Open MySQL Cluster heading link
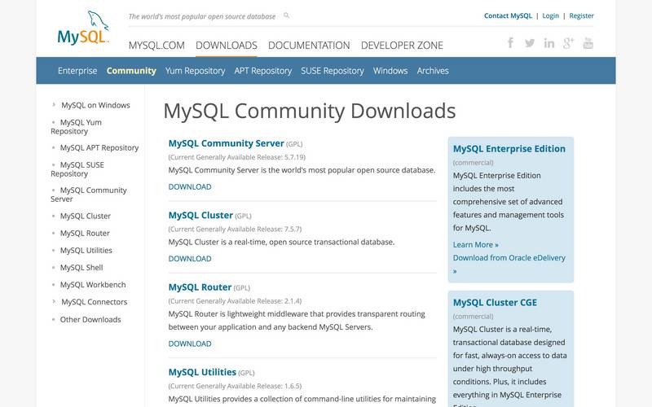 (200, 215)
